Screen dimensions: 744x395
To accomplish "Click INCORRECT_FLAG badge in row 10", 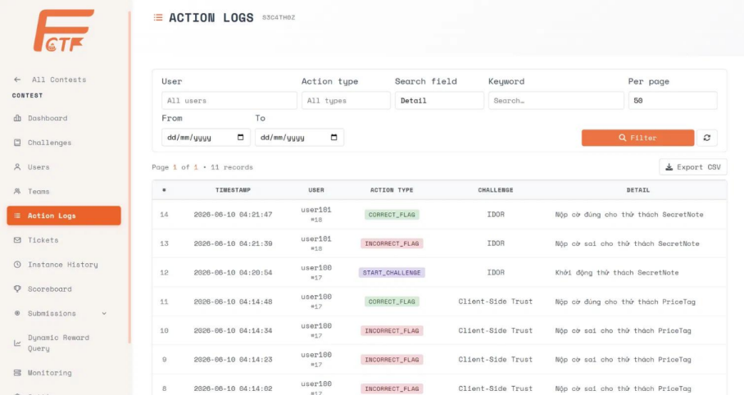I will [x=392, y=330].
